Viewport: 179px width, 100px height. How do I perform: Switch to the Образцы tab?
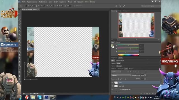(x=118, y=42)
